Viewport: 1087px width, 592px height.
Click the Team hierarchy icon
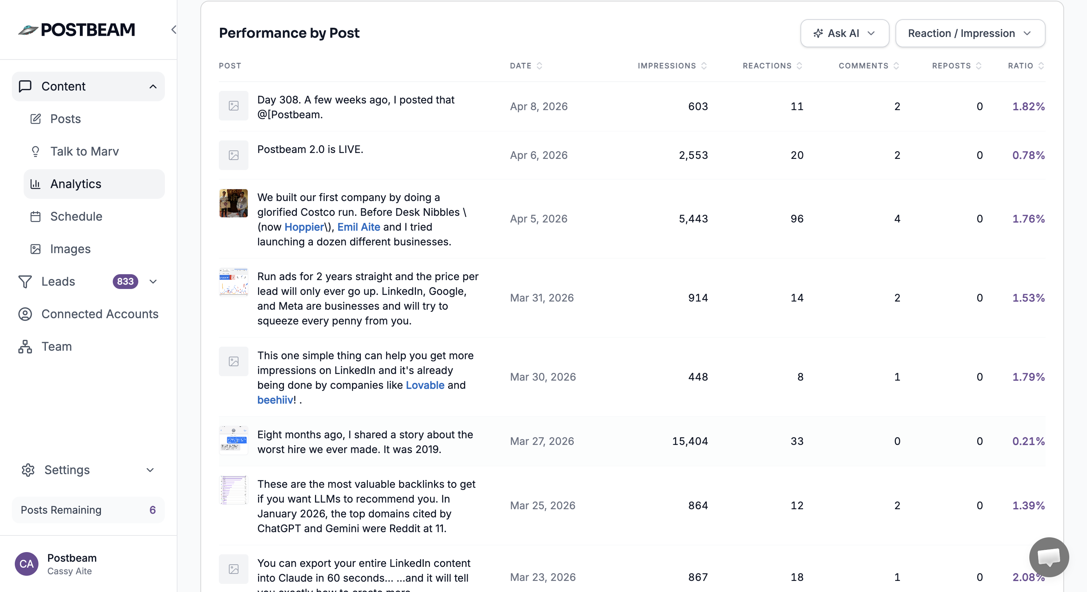25,347
